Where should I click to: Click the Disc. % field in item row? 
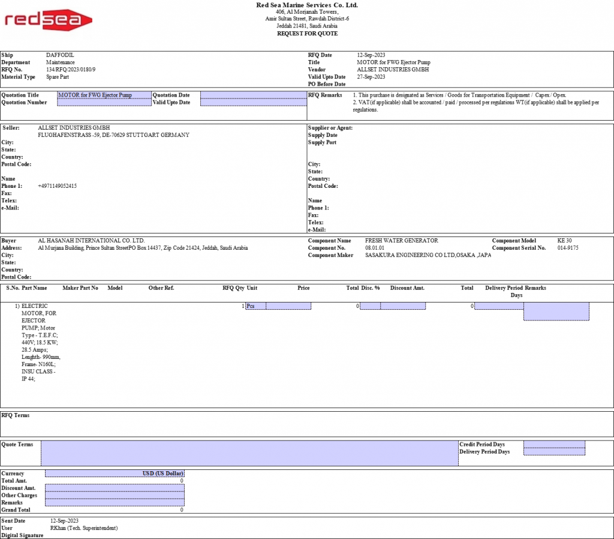coord(370,306)
